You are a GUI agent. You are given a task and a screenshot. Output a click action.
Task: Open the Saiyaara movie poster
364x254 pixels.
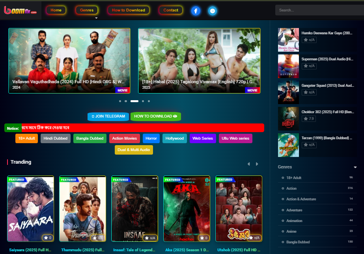pos(31,209)
